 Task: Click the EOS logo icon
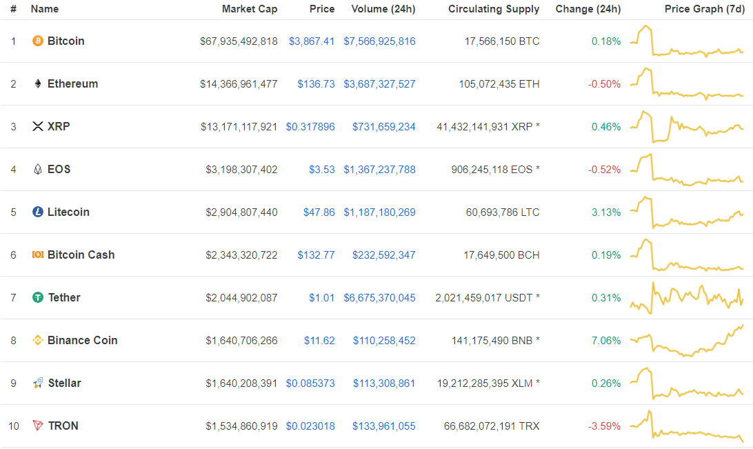(37, 169)
